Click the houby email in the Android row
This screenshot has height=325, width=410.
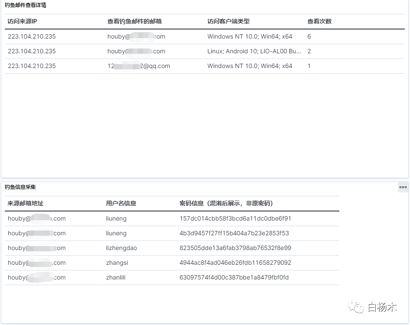coord(136,51)
